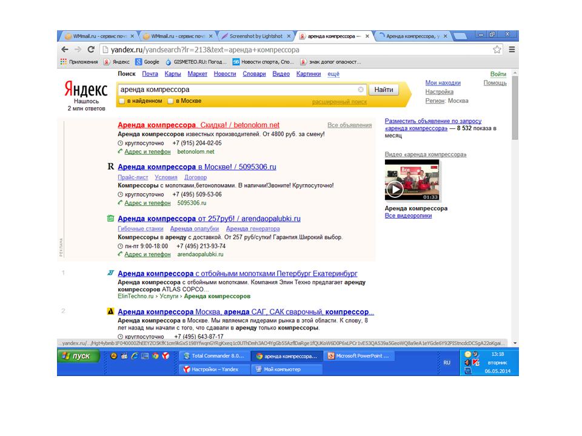582x436 pixels.
Task: Click the scrollbar down arrow
Action: pos(515,343)
